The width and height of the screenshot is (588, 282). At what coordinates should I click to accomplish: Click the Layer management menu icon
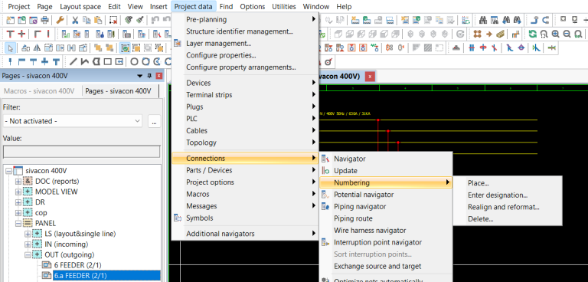(178, 44)
